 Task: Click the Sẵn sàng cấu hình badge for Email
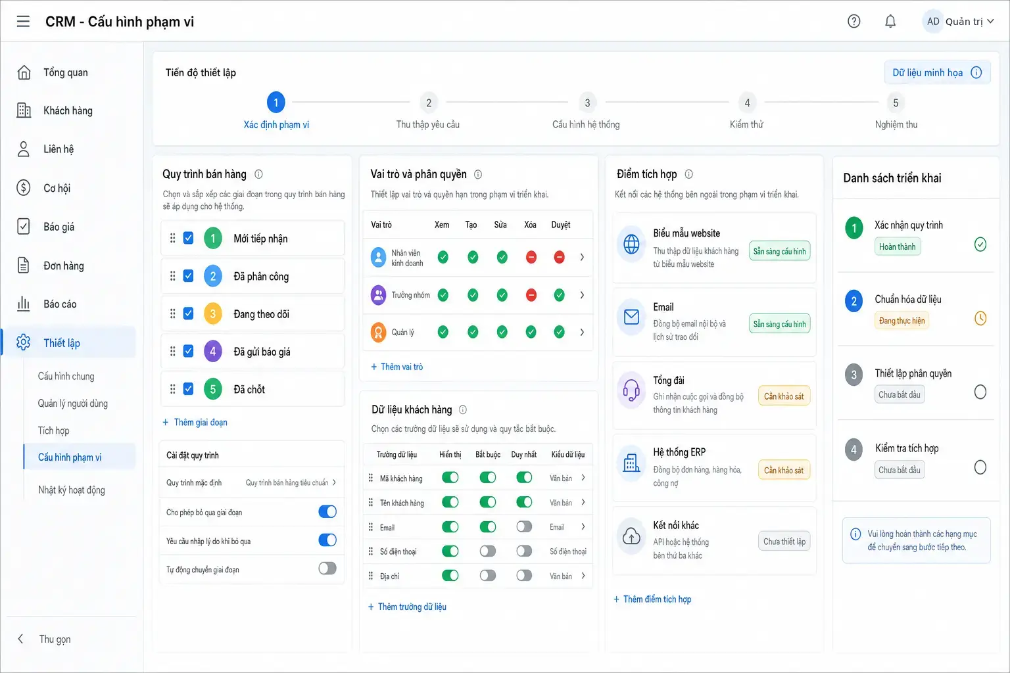coord(779,324)
